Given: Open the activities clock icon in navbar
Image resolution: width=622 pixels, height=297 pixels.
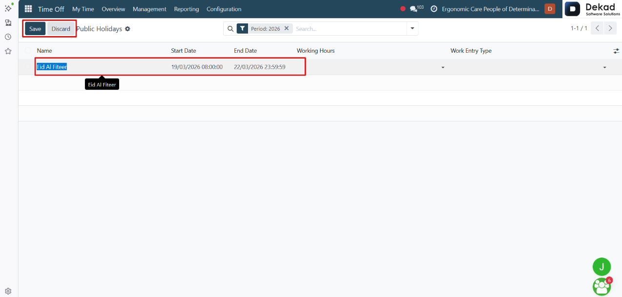Looking at the screenshot, I should point(434,9).
